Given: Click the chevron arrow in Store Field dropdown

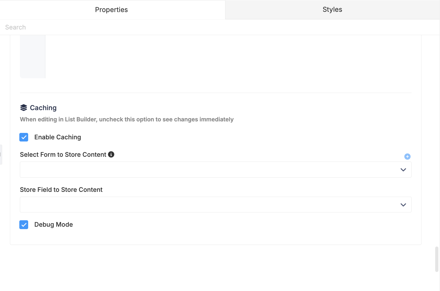Looking at the screenshot, I should pyautogui.click(x=403, y=205).
